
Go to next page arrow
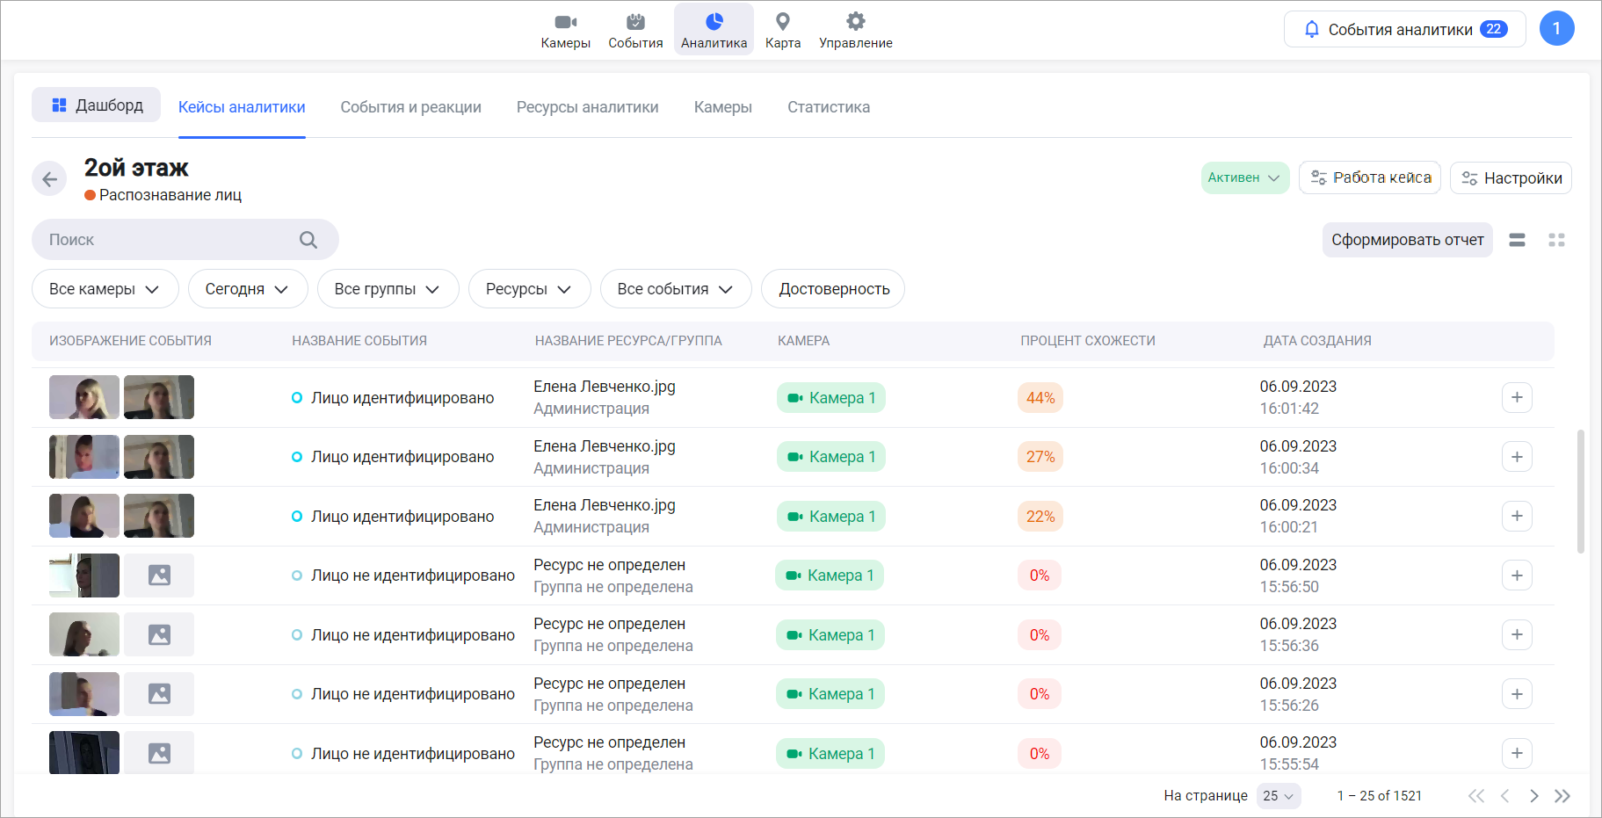coord(1533,796)
